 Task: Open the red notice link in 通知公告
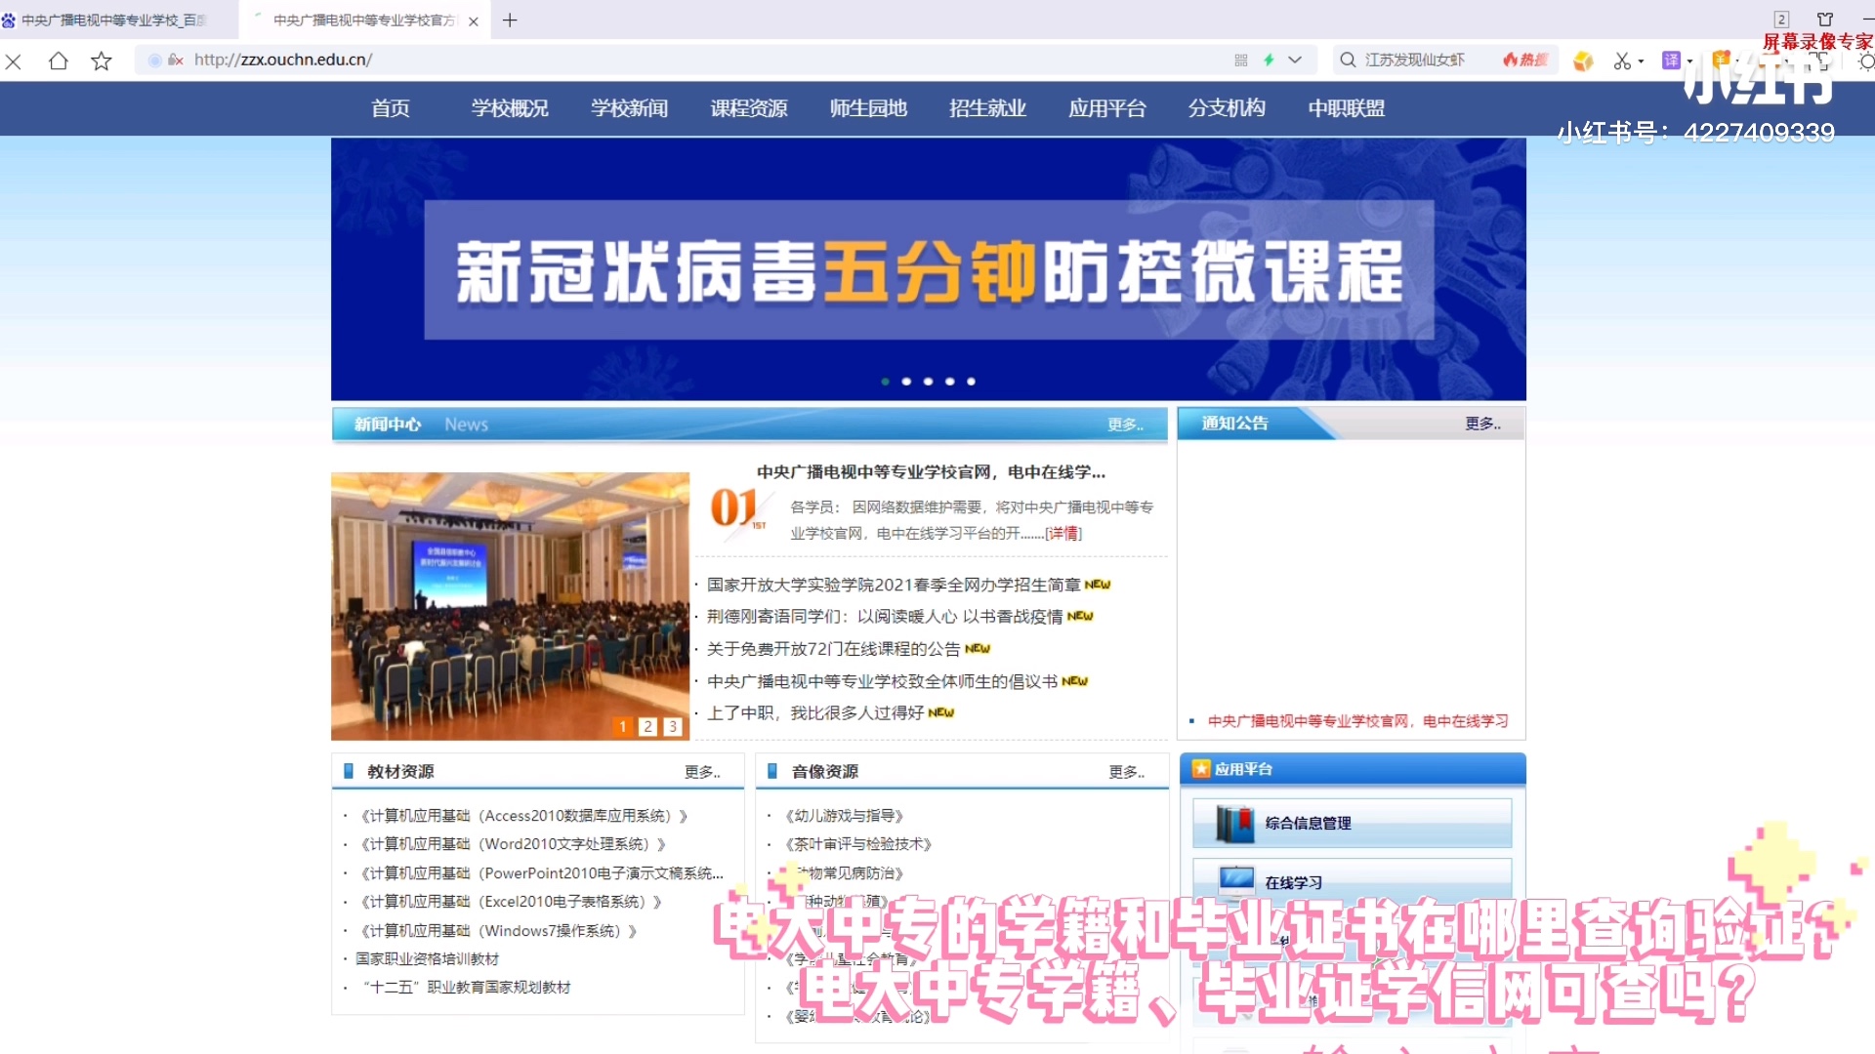click(x=1357, y=721)
